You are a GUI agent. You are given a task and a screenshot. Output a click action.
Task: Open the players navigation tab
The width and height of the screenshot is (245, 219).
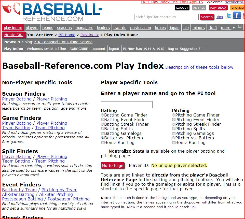click(32, 27)
